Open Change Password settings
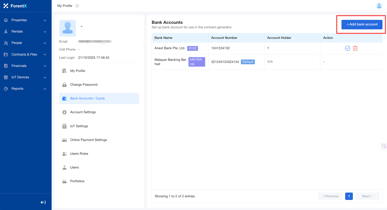Viewport: 387px width, 210px height. (84, 85)
